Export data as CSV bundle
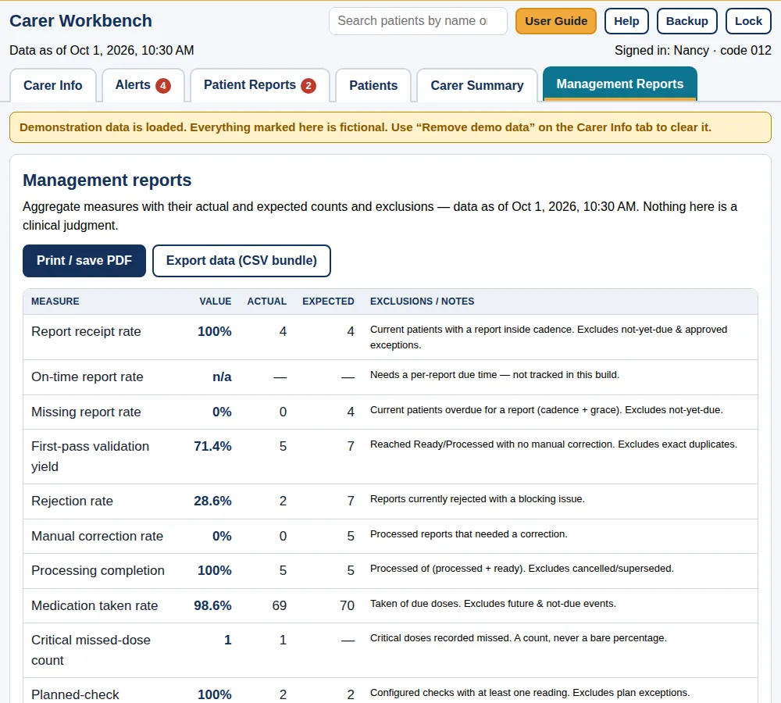781x703 pixels. tap(241, 261)
